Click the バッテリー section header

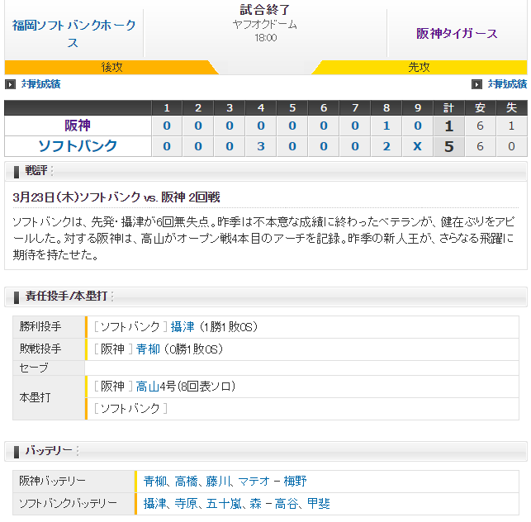[x=266, y=451]
